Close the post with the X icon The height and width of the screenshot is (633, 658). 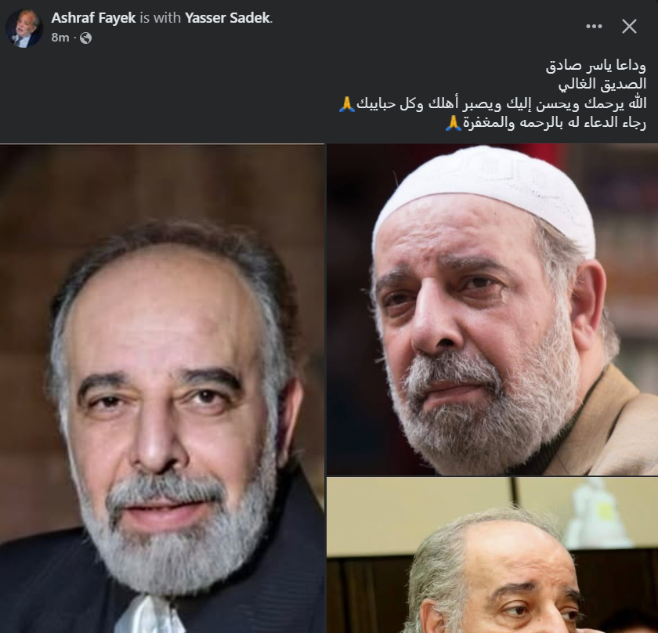(x=629, y=27)
